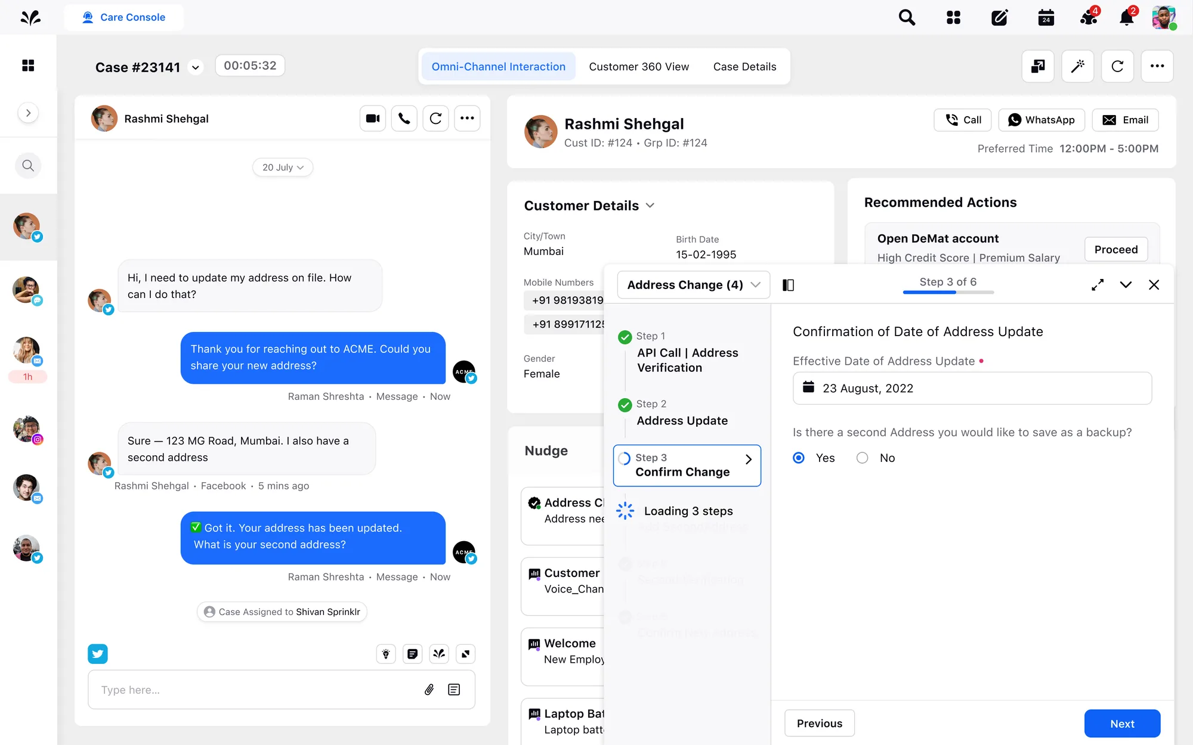Click the Twitter channel icon above reply box
This screenshot has height=745, width=1193.
pos(98,654)
